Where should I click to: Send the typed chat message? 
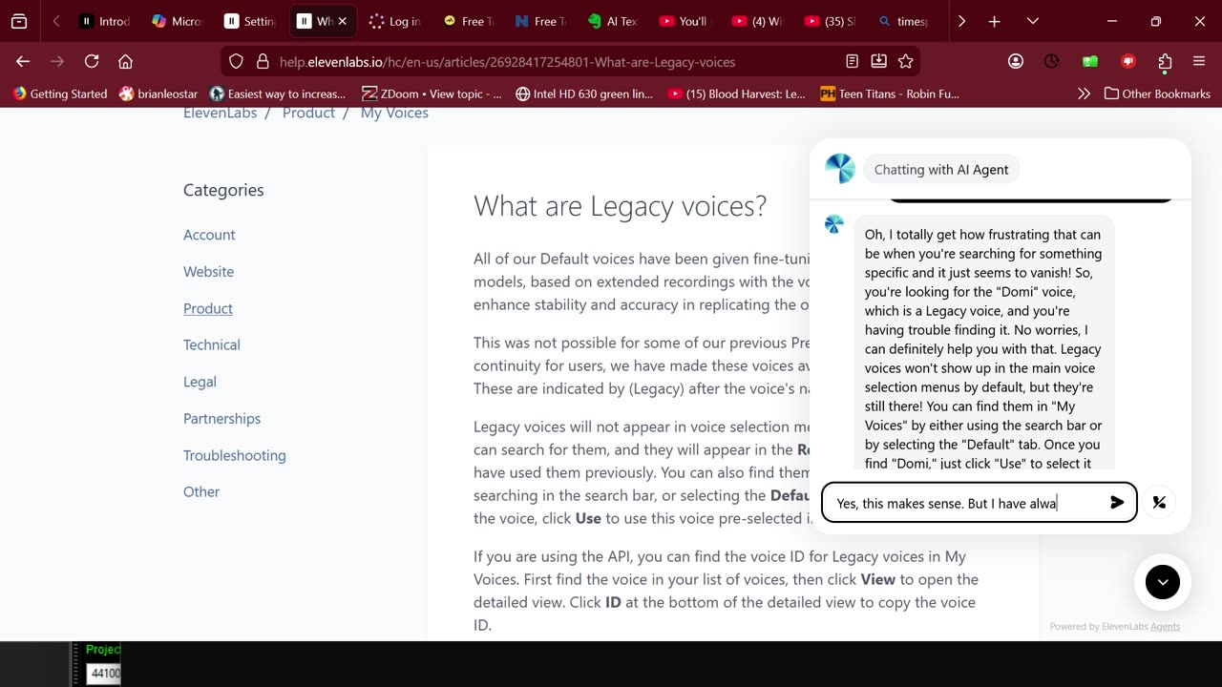pos(1117,502)
